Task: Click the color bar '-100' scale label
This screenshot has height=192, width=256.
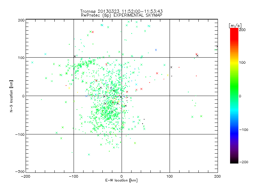Action: point(244,130)
